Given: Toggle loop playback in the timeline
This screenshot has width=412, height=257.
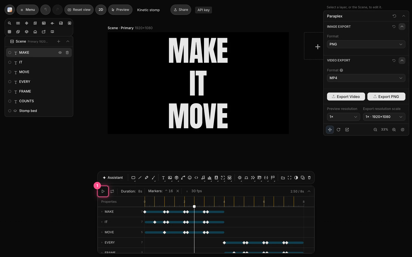Looking at the screenshot, I should click(112, 191).
